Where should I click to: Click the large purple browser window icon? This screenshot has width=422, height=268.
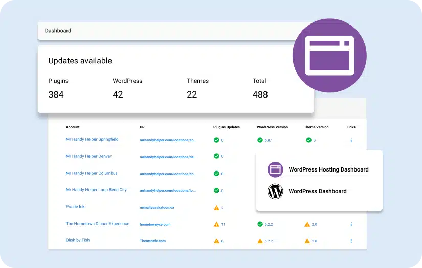(329, 55)
